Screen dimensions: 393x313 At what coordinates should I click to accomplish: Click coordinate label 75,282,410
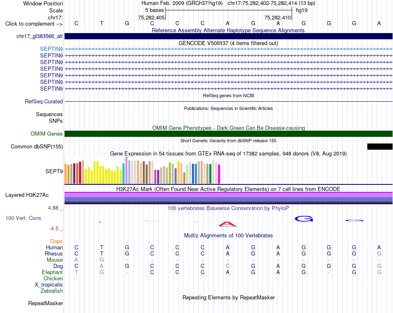coord(278,17)
